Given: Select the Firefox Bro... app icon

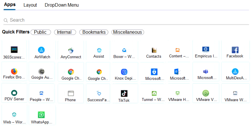Looking at the screenshot, I should [x=14, y=72].
